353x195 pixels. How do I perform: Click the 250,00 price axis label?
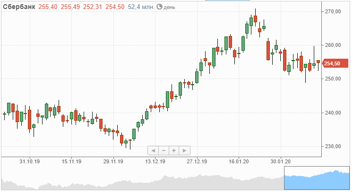(333, 79)
